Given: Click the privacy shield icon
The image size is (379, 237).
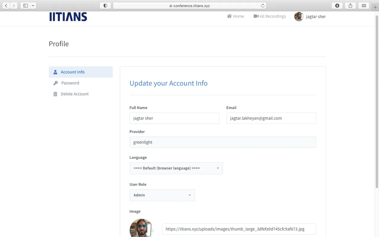Looking at the screenshot, I should [x=105, y=6].
